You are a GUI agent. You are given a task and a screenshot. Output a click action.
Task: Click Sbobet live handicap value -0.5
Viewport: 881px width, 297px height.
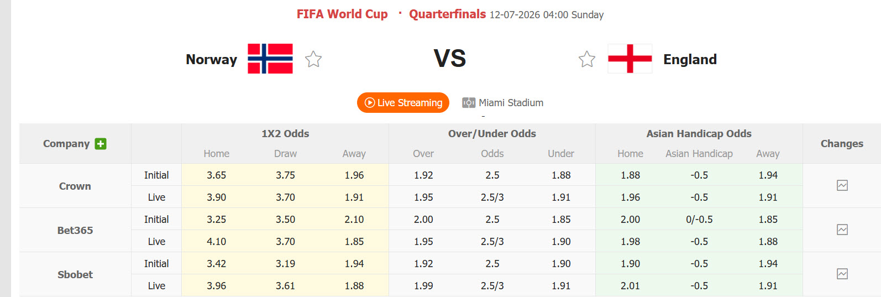[699, 286]
